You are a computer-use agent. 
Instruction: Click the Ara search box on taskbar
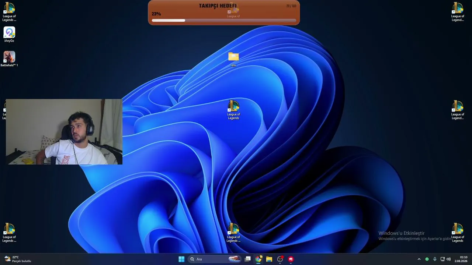tap(215, 259)
